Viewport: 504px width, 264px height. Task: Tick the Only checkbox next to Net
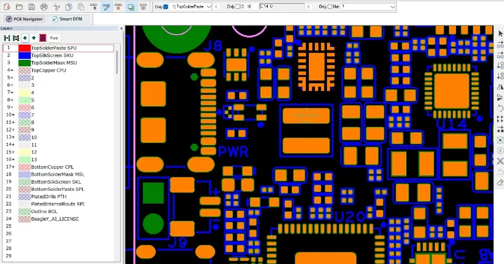(x=330, y=6)
